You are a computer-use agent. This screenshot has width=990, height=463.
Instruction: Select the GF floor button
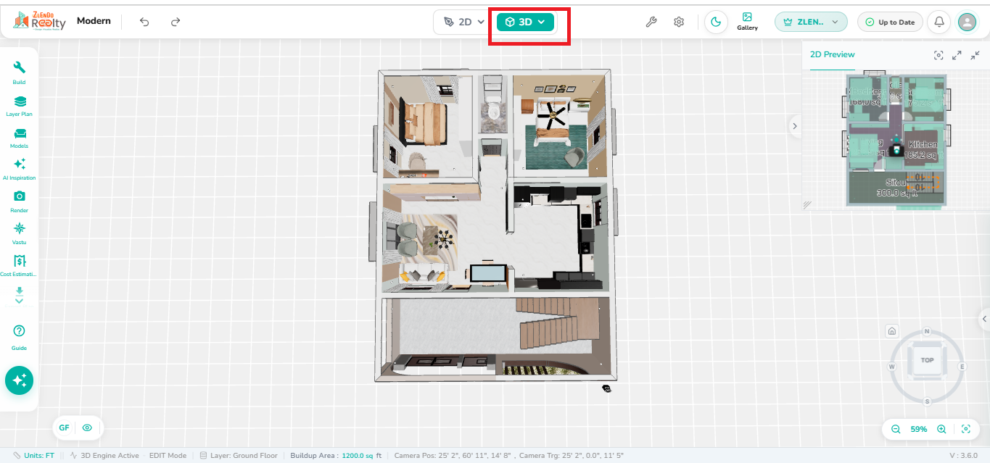point(65,427)
